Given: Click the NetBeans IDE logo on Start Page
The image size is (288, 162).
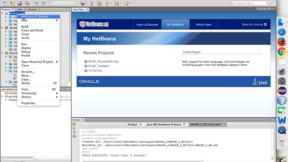Looking at the screenshot, I should (94, 24).
